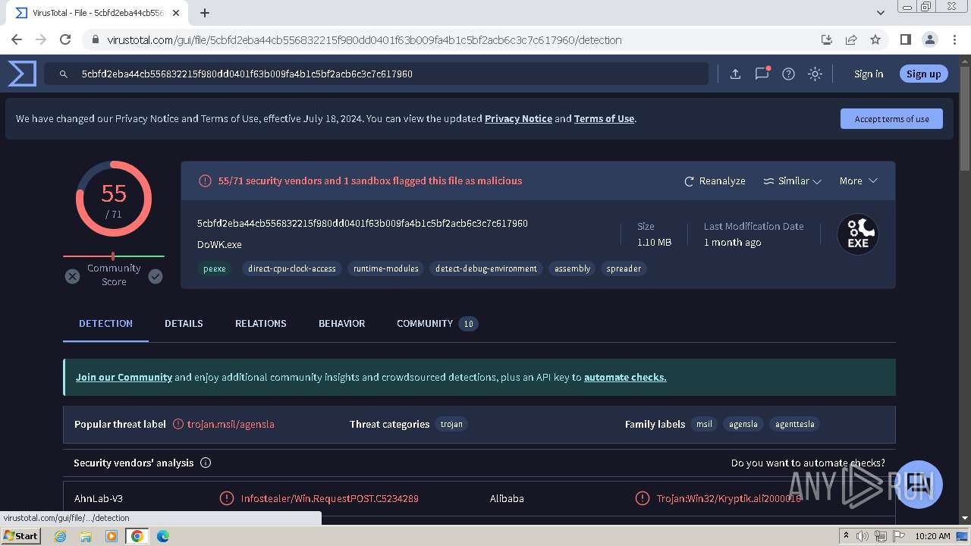Click the browser address bar
The width and height of the screenshot is (971, 546).
tap(455, 39)
